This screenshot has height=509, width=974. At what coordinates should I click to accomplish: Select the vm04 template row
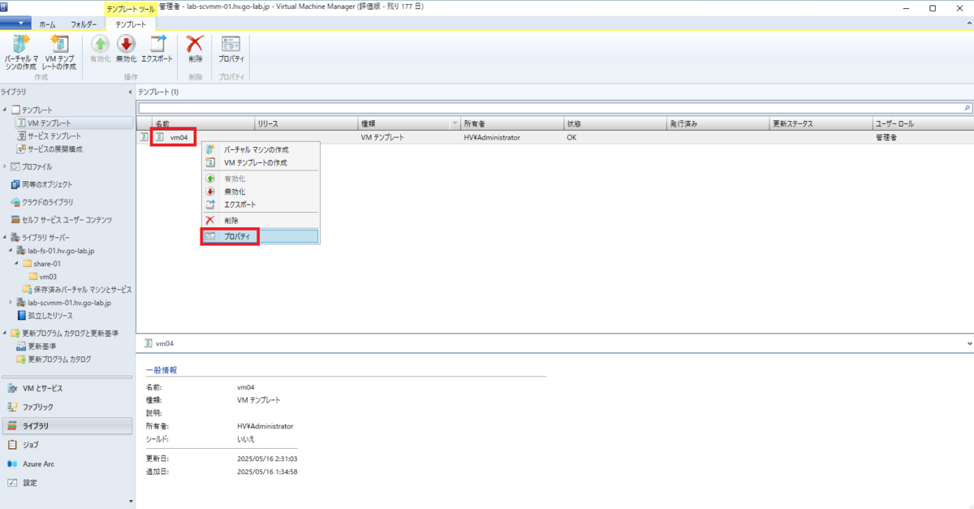coord(555,137)
